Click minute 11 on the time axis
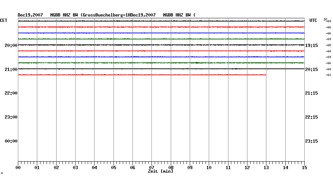Screen dimensions: 333x177 228,167
